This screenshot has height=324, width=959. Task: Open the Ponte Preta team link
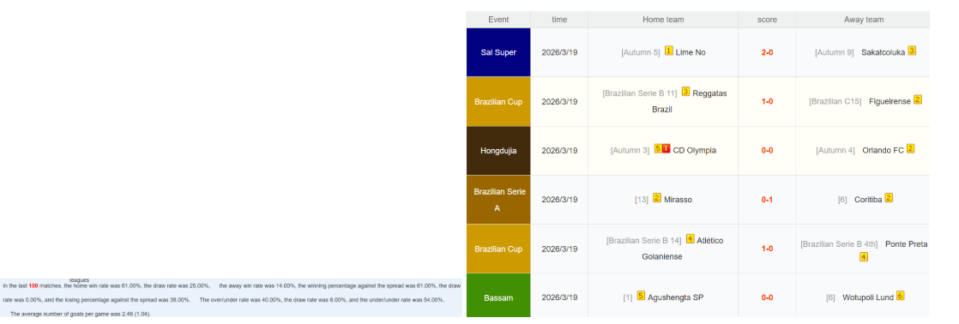(907, 244)
